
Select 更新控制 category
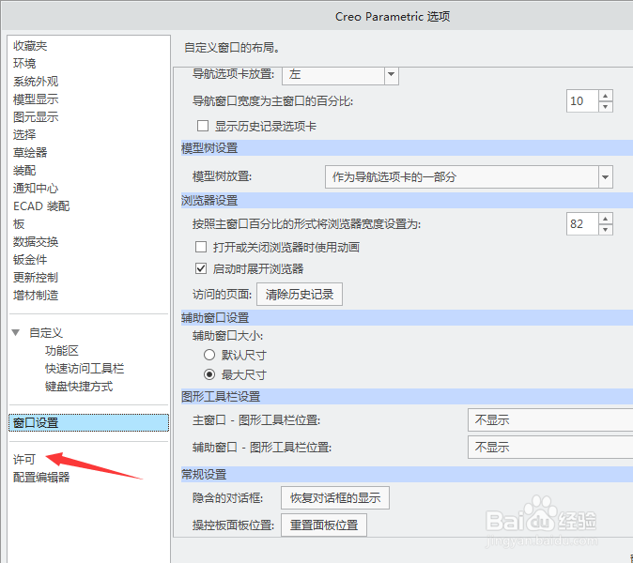point(36,277)
